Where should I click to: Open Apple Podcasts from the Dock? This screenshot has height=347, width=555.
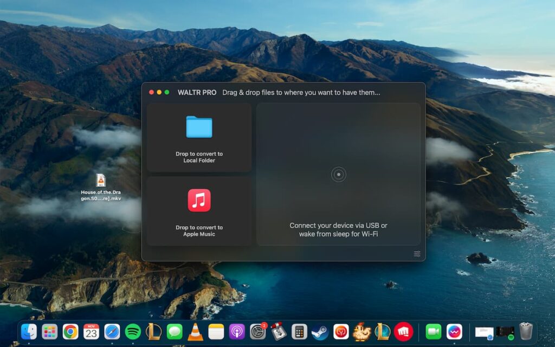click(236, 333)
